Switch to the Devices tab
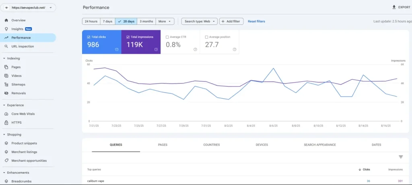412x185 pixels. [x=262, y=144]
